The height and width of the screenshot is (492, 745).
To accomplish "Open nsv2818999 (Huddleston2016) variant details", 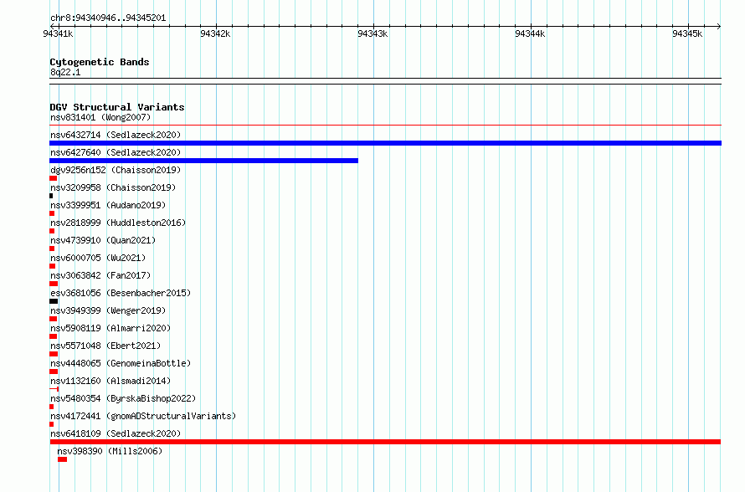I will [x=118, y=223].
